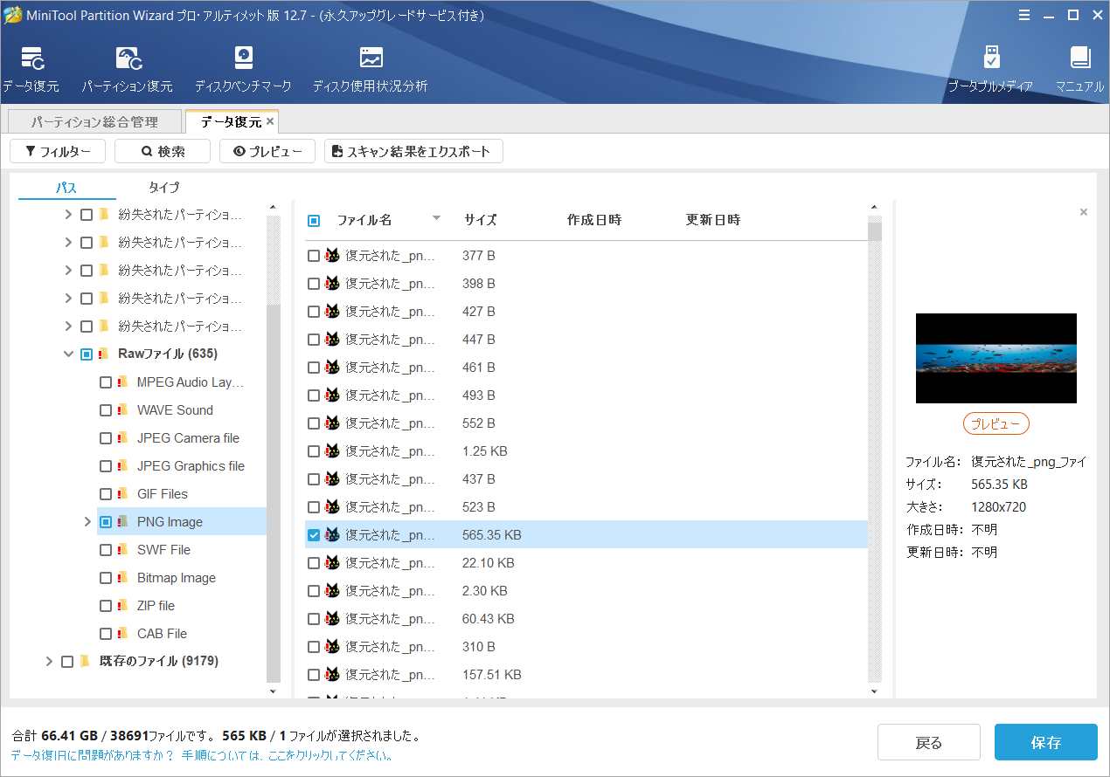Check the JPEG Graphics file checkbox
1110x777 pixels.
point(106,466)
